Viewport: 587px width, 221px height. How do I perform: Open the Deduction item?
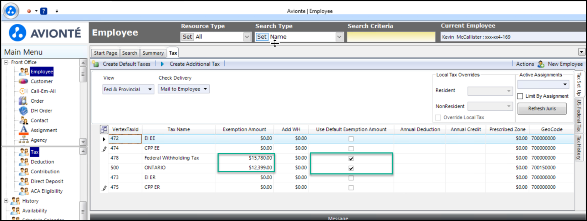(42, 162)
